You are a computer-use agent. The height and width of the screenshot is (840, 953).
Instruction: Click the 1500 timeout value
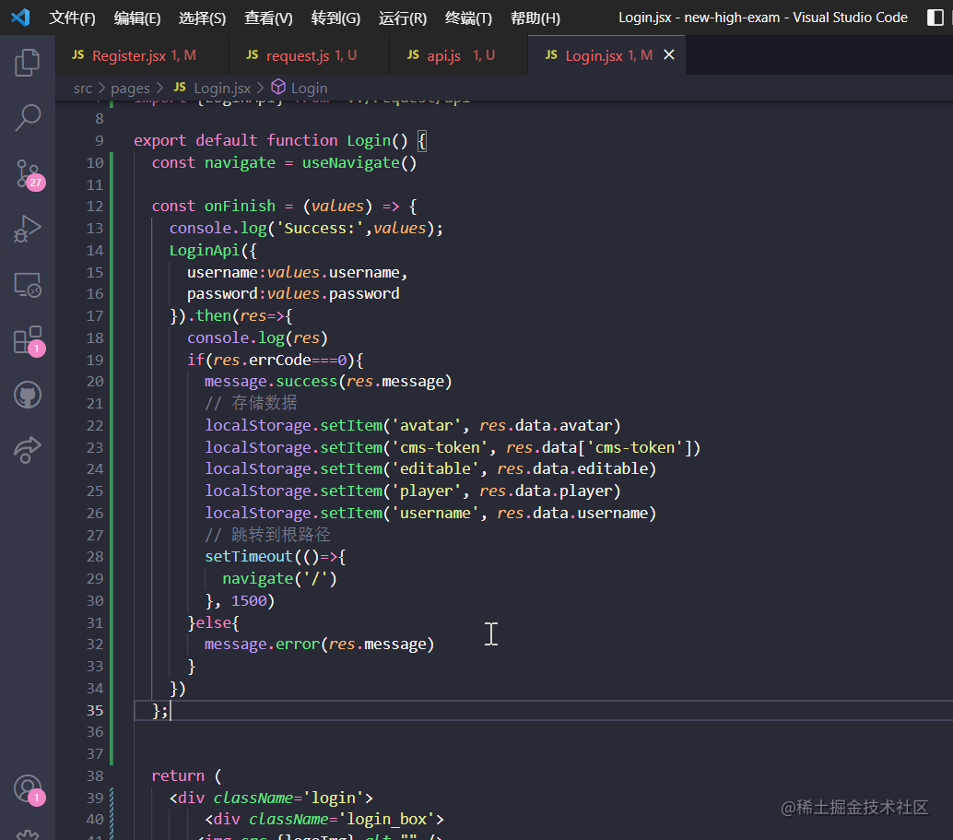coord(249,601)
